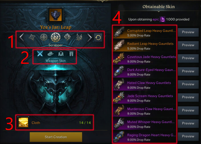Preview Covetous Jade Heavy Gauntlets
This screenshot has height=144, width=201.
point(188,58)
